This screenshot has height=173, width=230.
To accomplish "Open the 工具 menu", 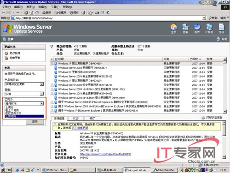I will [x=55, y=7].
